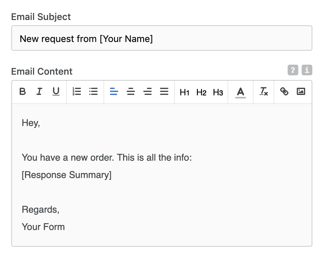
Task: Open the text color picker
Action: pos(241,92)
